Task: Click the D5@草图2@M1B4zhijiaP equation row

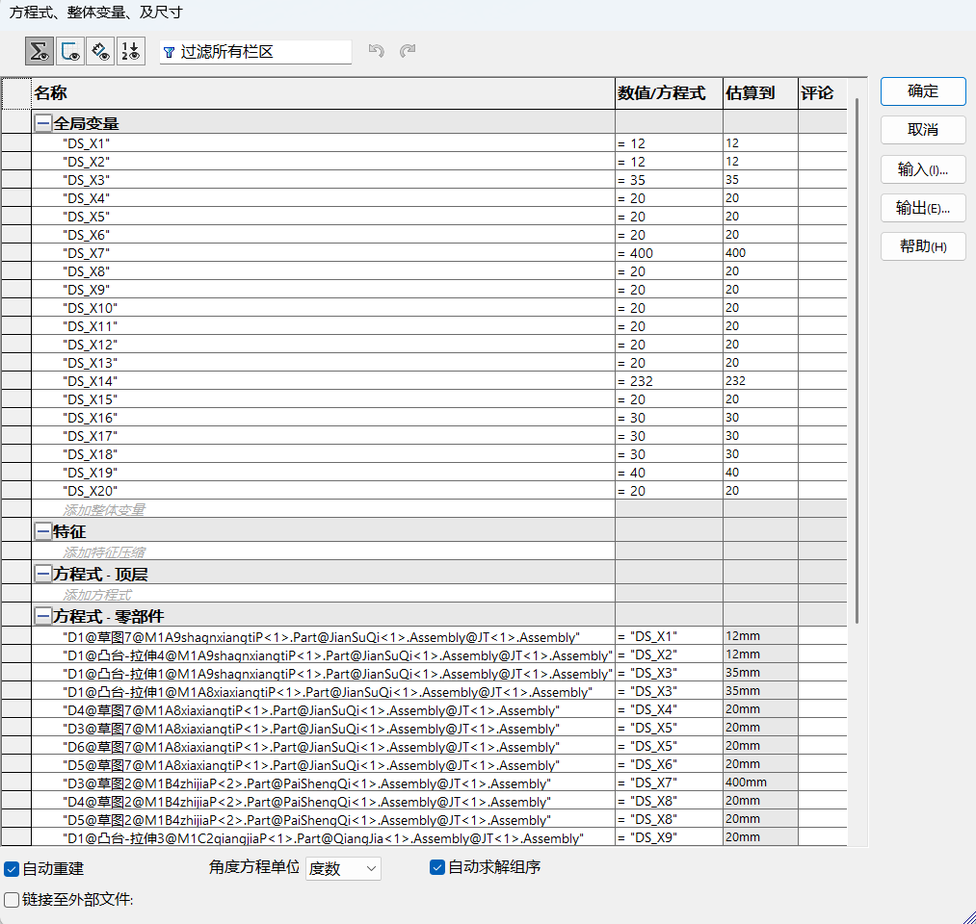Action: pyautogui.click(x=323, y=820)
